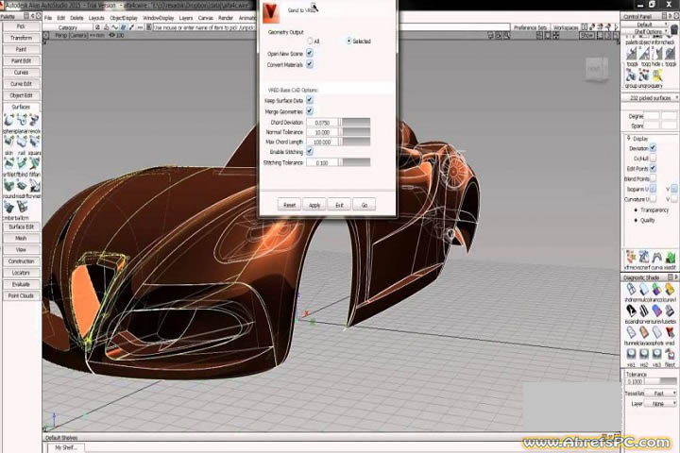Select the curvature evaluation shade icon

click(x=671, y=289)
